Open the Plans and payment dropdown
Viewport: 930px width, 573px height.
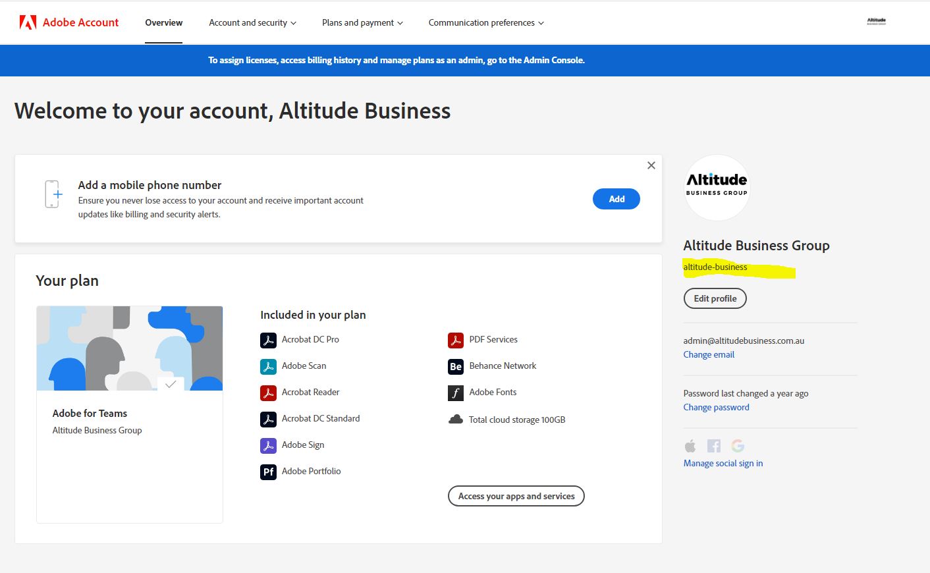click(362, 22)
